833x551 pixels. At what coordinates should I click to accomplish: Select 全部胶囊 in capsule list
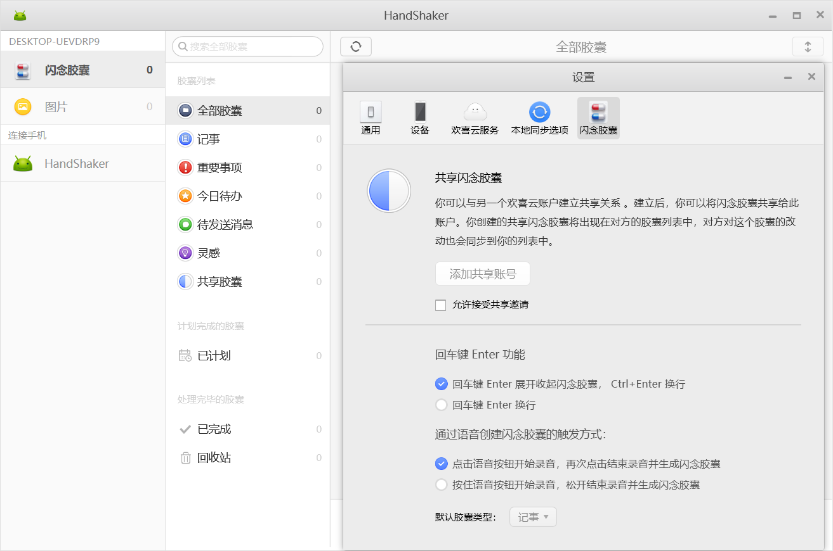tap(247, 111)
